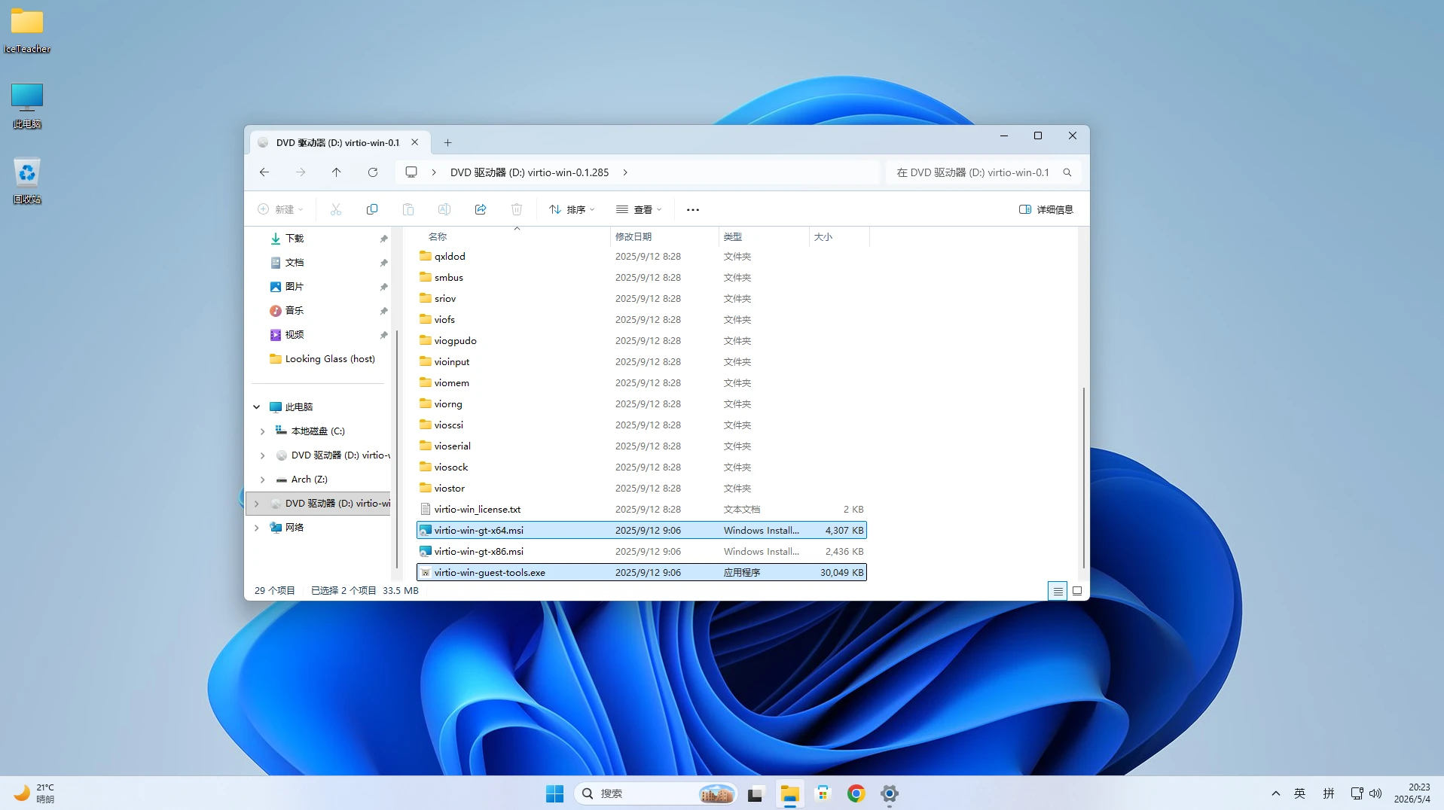Expand Arch (Z:) tree node

tap(262, 480)
